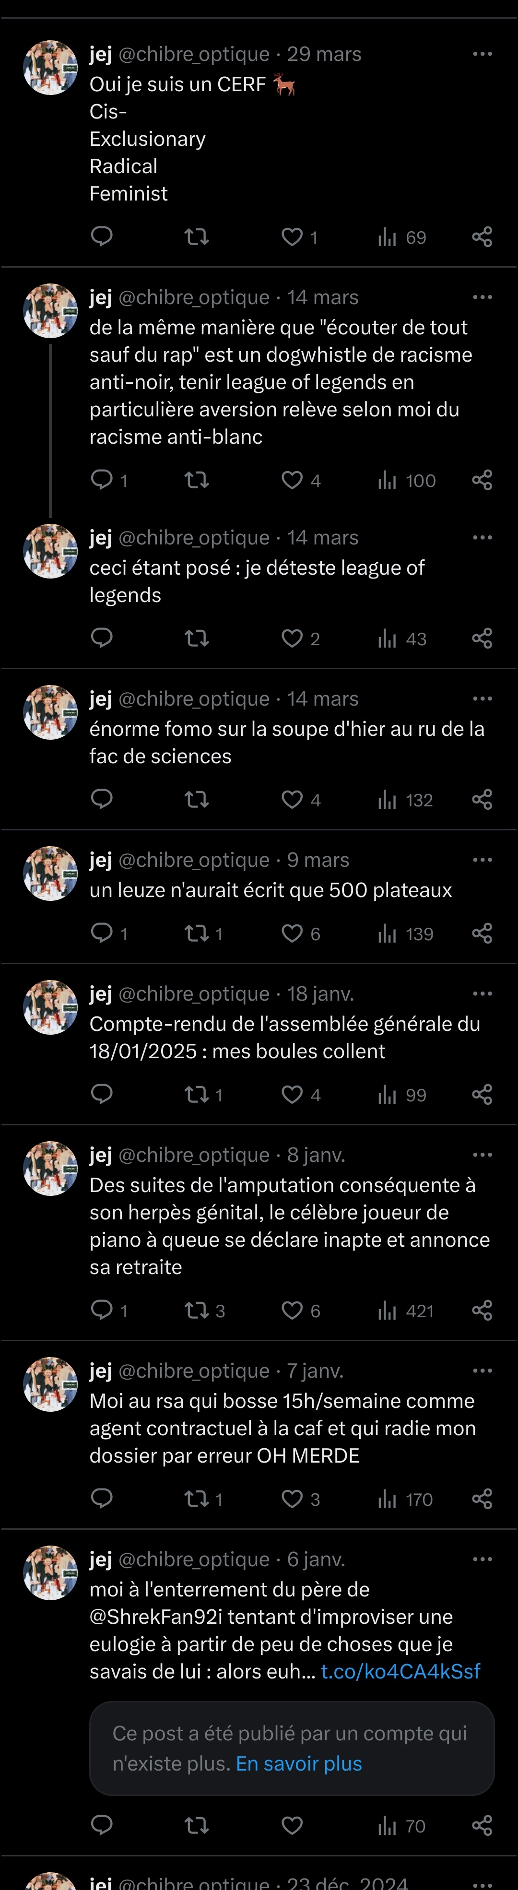Open profile picture on 18 janv. post

pyautogui.click(x=51, y=1007)
